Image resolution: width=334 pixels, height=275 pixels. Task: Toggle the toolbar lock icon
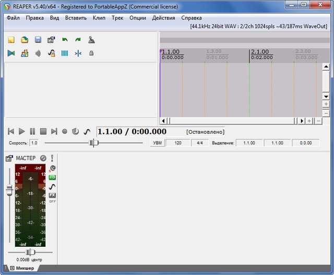pos(91,53)
